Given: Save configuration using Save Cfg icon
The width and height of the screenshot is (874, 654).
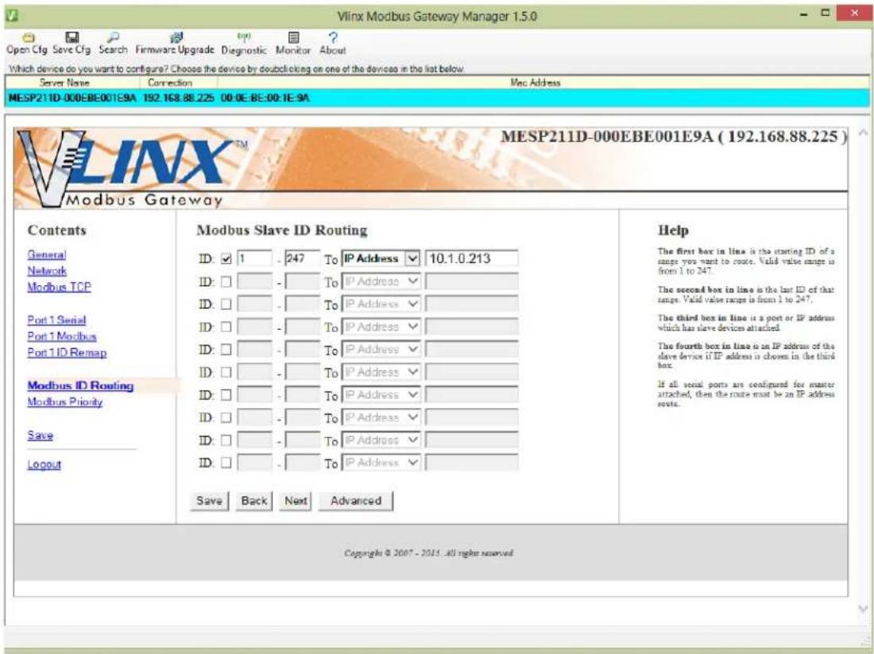Looking at the screenshot, I should coord(72,44).
